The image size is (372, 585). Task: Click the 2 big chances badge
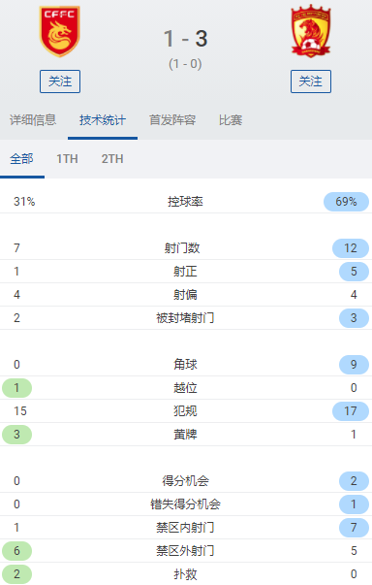(x=354, y=480)
